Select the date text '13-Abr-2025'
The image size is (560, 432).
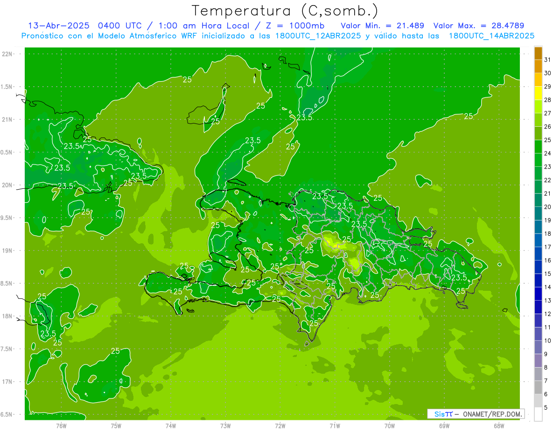[58, 25]
